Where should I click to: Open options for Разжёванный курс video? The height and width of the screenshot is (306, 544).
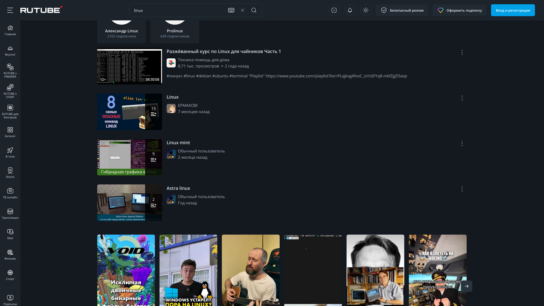coord(462,52)
